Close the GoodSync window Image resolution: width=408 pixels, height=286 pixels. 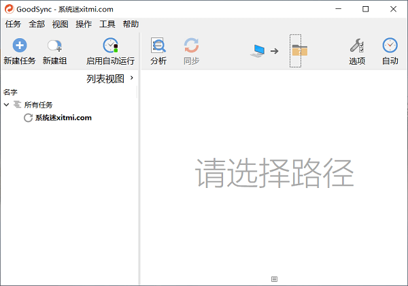(x=393, y=9)
